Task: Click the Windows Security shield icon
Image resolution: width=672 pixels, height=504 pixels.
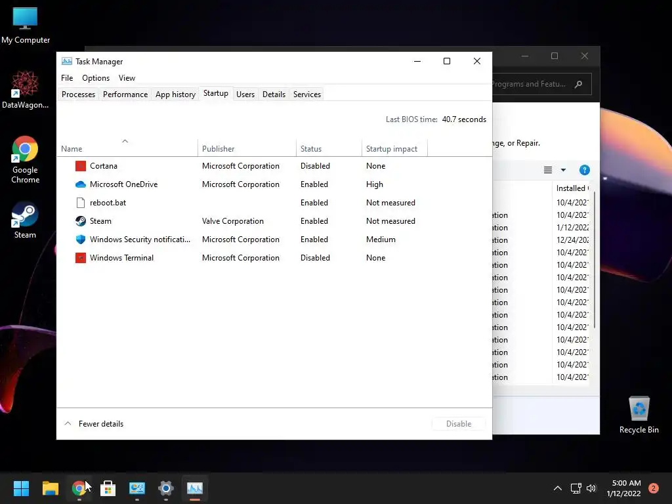Action: pyautogui.click(x=81, y=240)
